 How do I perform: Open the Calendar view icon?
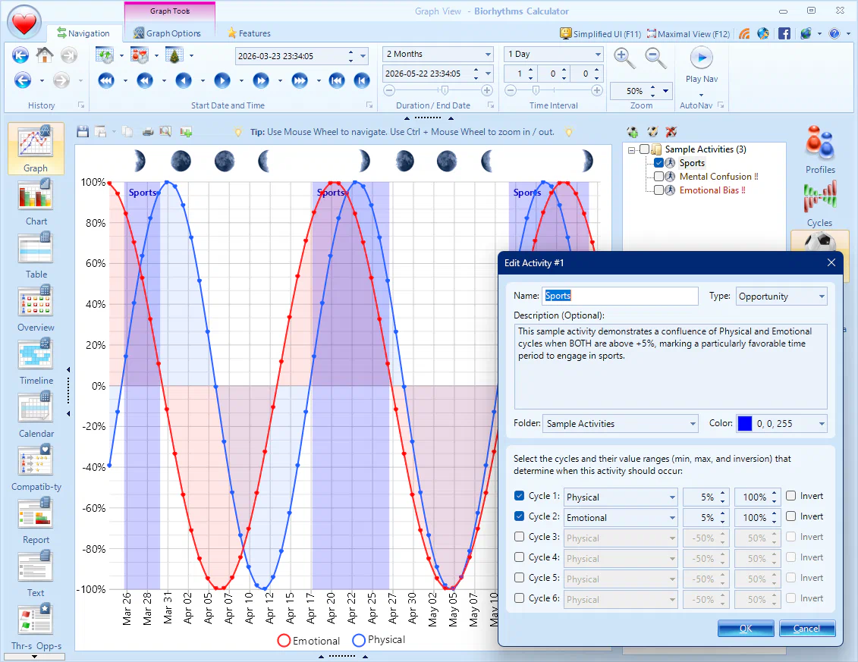(36, 414)
